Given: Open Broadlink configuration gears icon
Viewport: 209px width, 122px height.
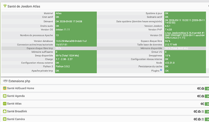Looking at the screenshot, I should pyautogui.click(x=195, y=111).
